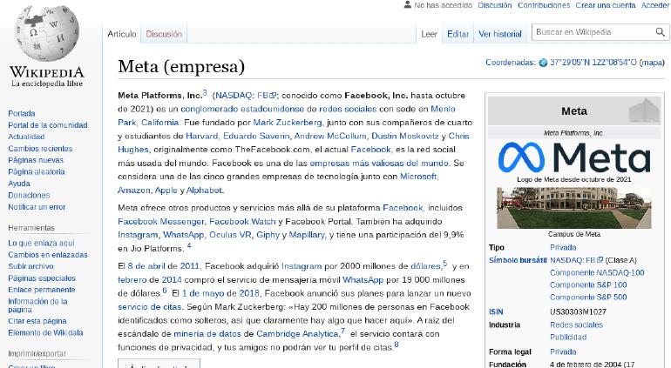Screen dimensions: 671x368
Task: Click the coordinates globe icon
Action: tap(543, 63)
